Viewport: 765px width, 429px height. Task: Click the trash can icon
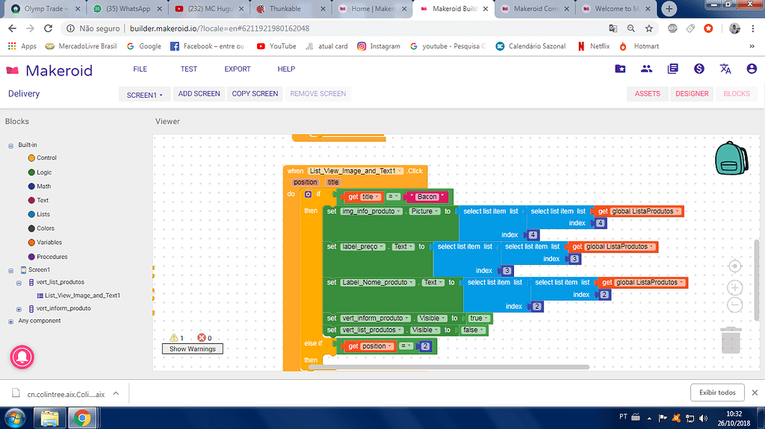[x=731, y=339]
